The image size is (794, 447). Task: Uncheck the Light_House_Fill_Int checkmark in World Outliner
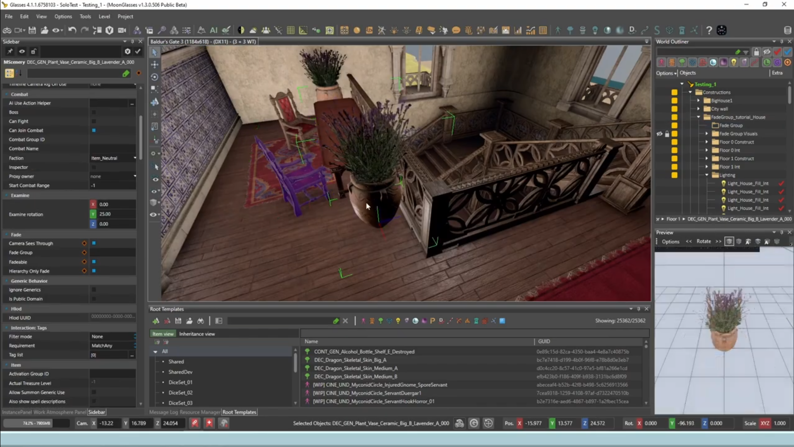coord(781,183)
